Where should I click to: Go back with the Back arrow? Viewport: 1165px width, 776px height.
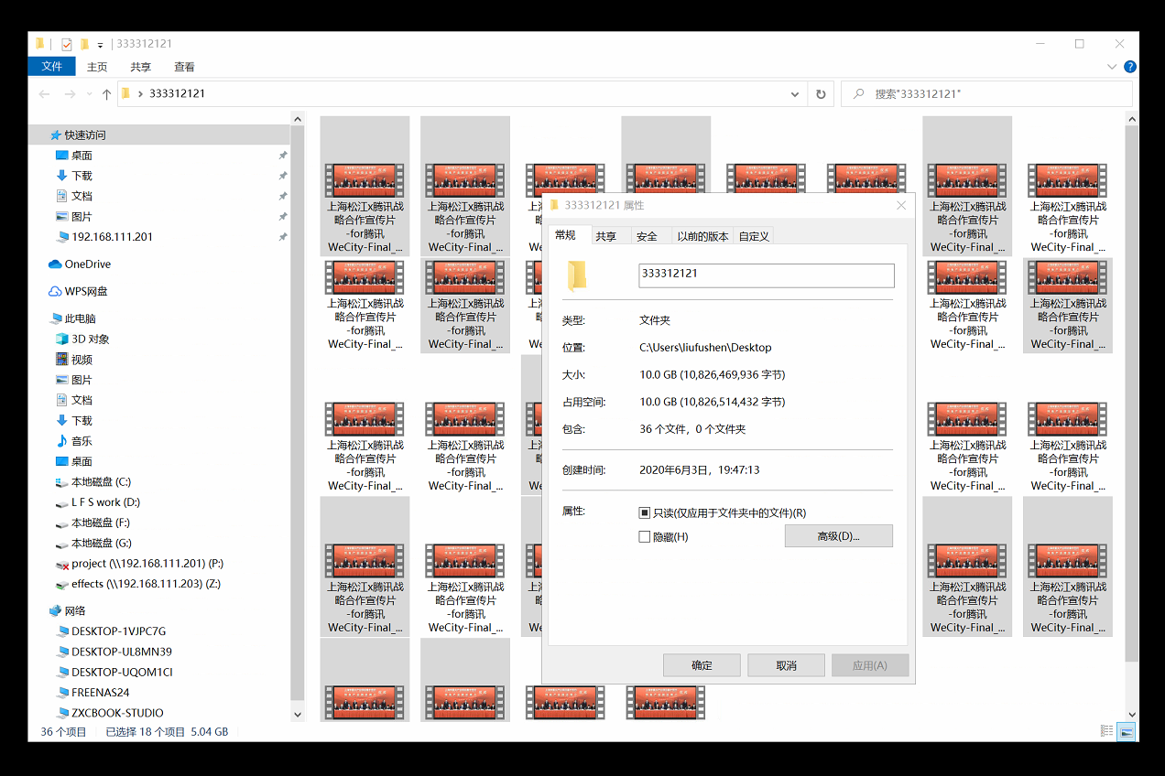(44, 93)
